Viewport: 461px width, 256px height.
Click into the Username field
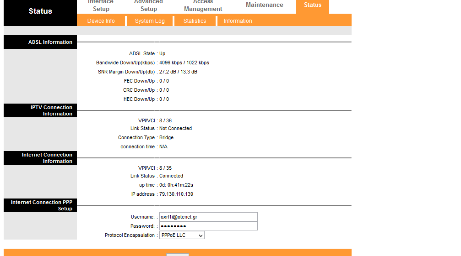point(208,217)
